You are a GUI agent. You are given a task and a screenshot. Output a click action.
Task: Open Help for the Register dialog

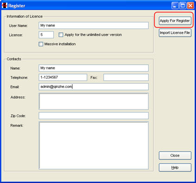coord(175,167)
